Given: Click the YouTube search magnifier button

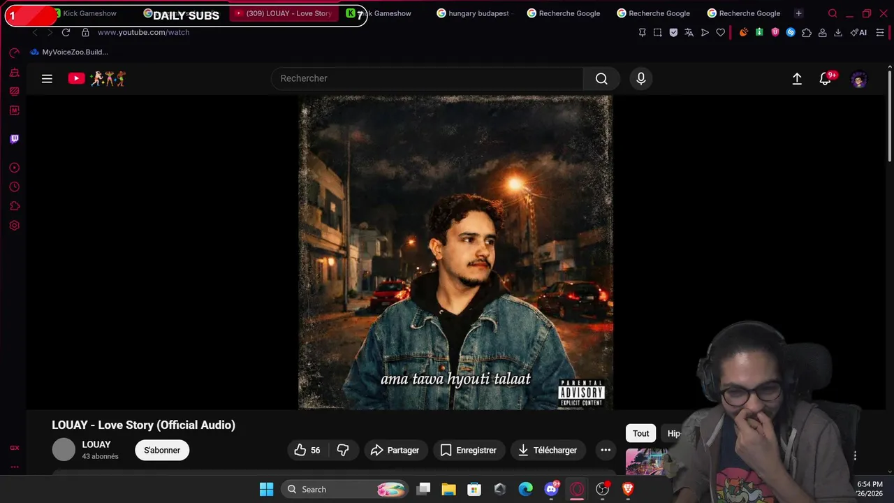Looking at the screenshot, I should [x=601, y=79].
